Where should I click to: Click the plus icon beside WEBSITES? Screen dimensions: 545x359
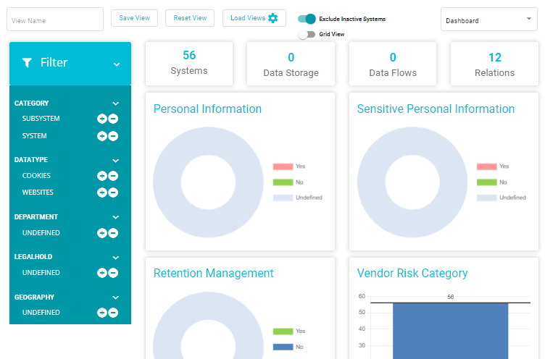click(102, 193)
